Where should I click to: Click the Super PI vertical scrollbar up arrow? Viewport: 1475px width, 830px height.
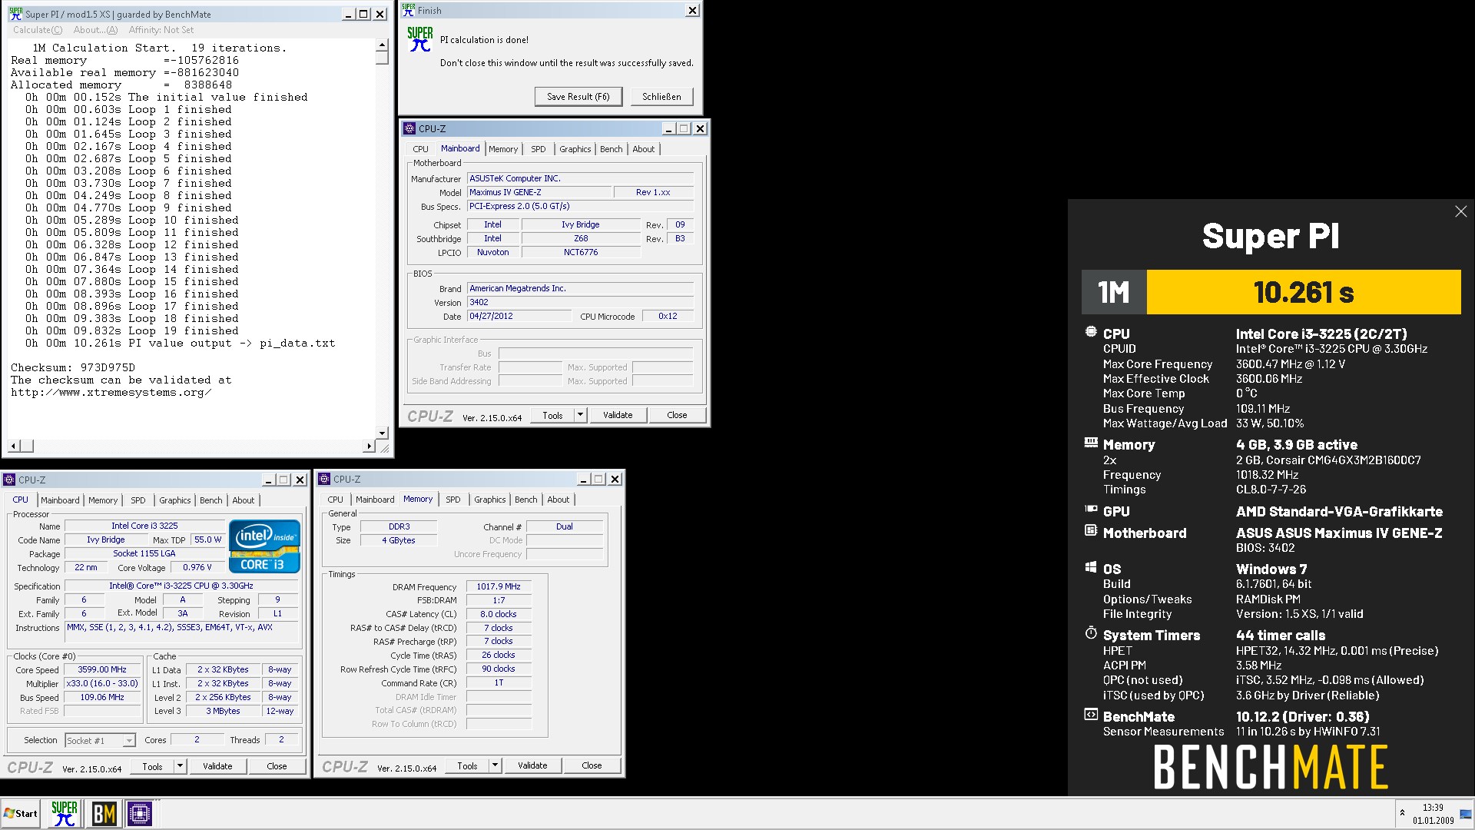pyautogui.click(x=382, y=45)
